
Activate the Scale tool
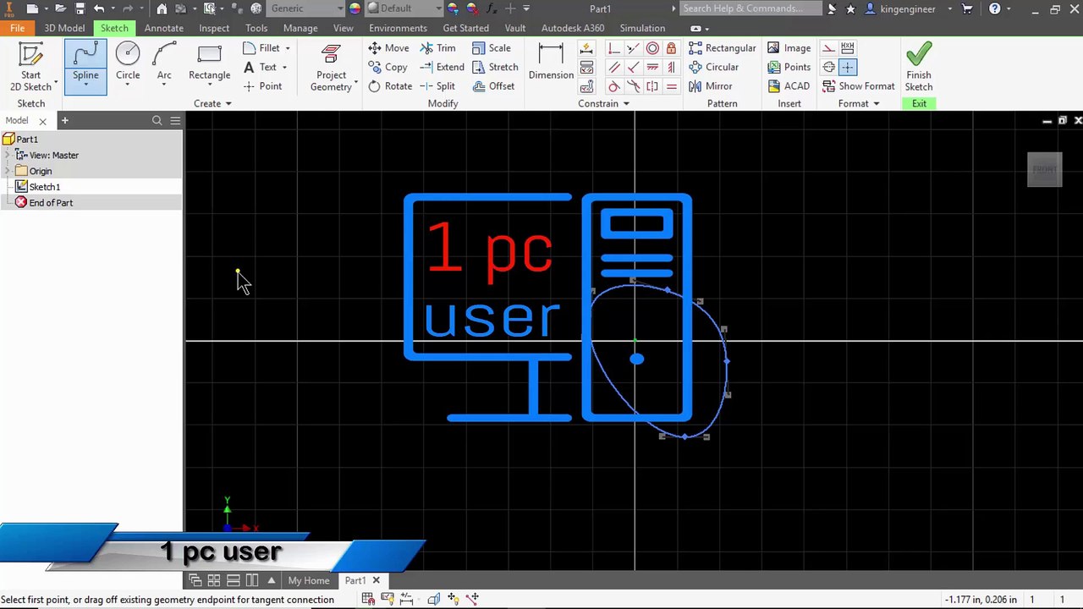[x=491, y=48]
